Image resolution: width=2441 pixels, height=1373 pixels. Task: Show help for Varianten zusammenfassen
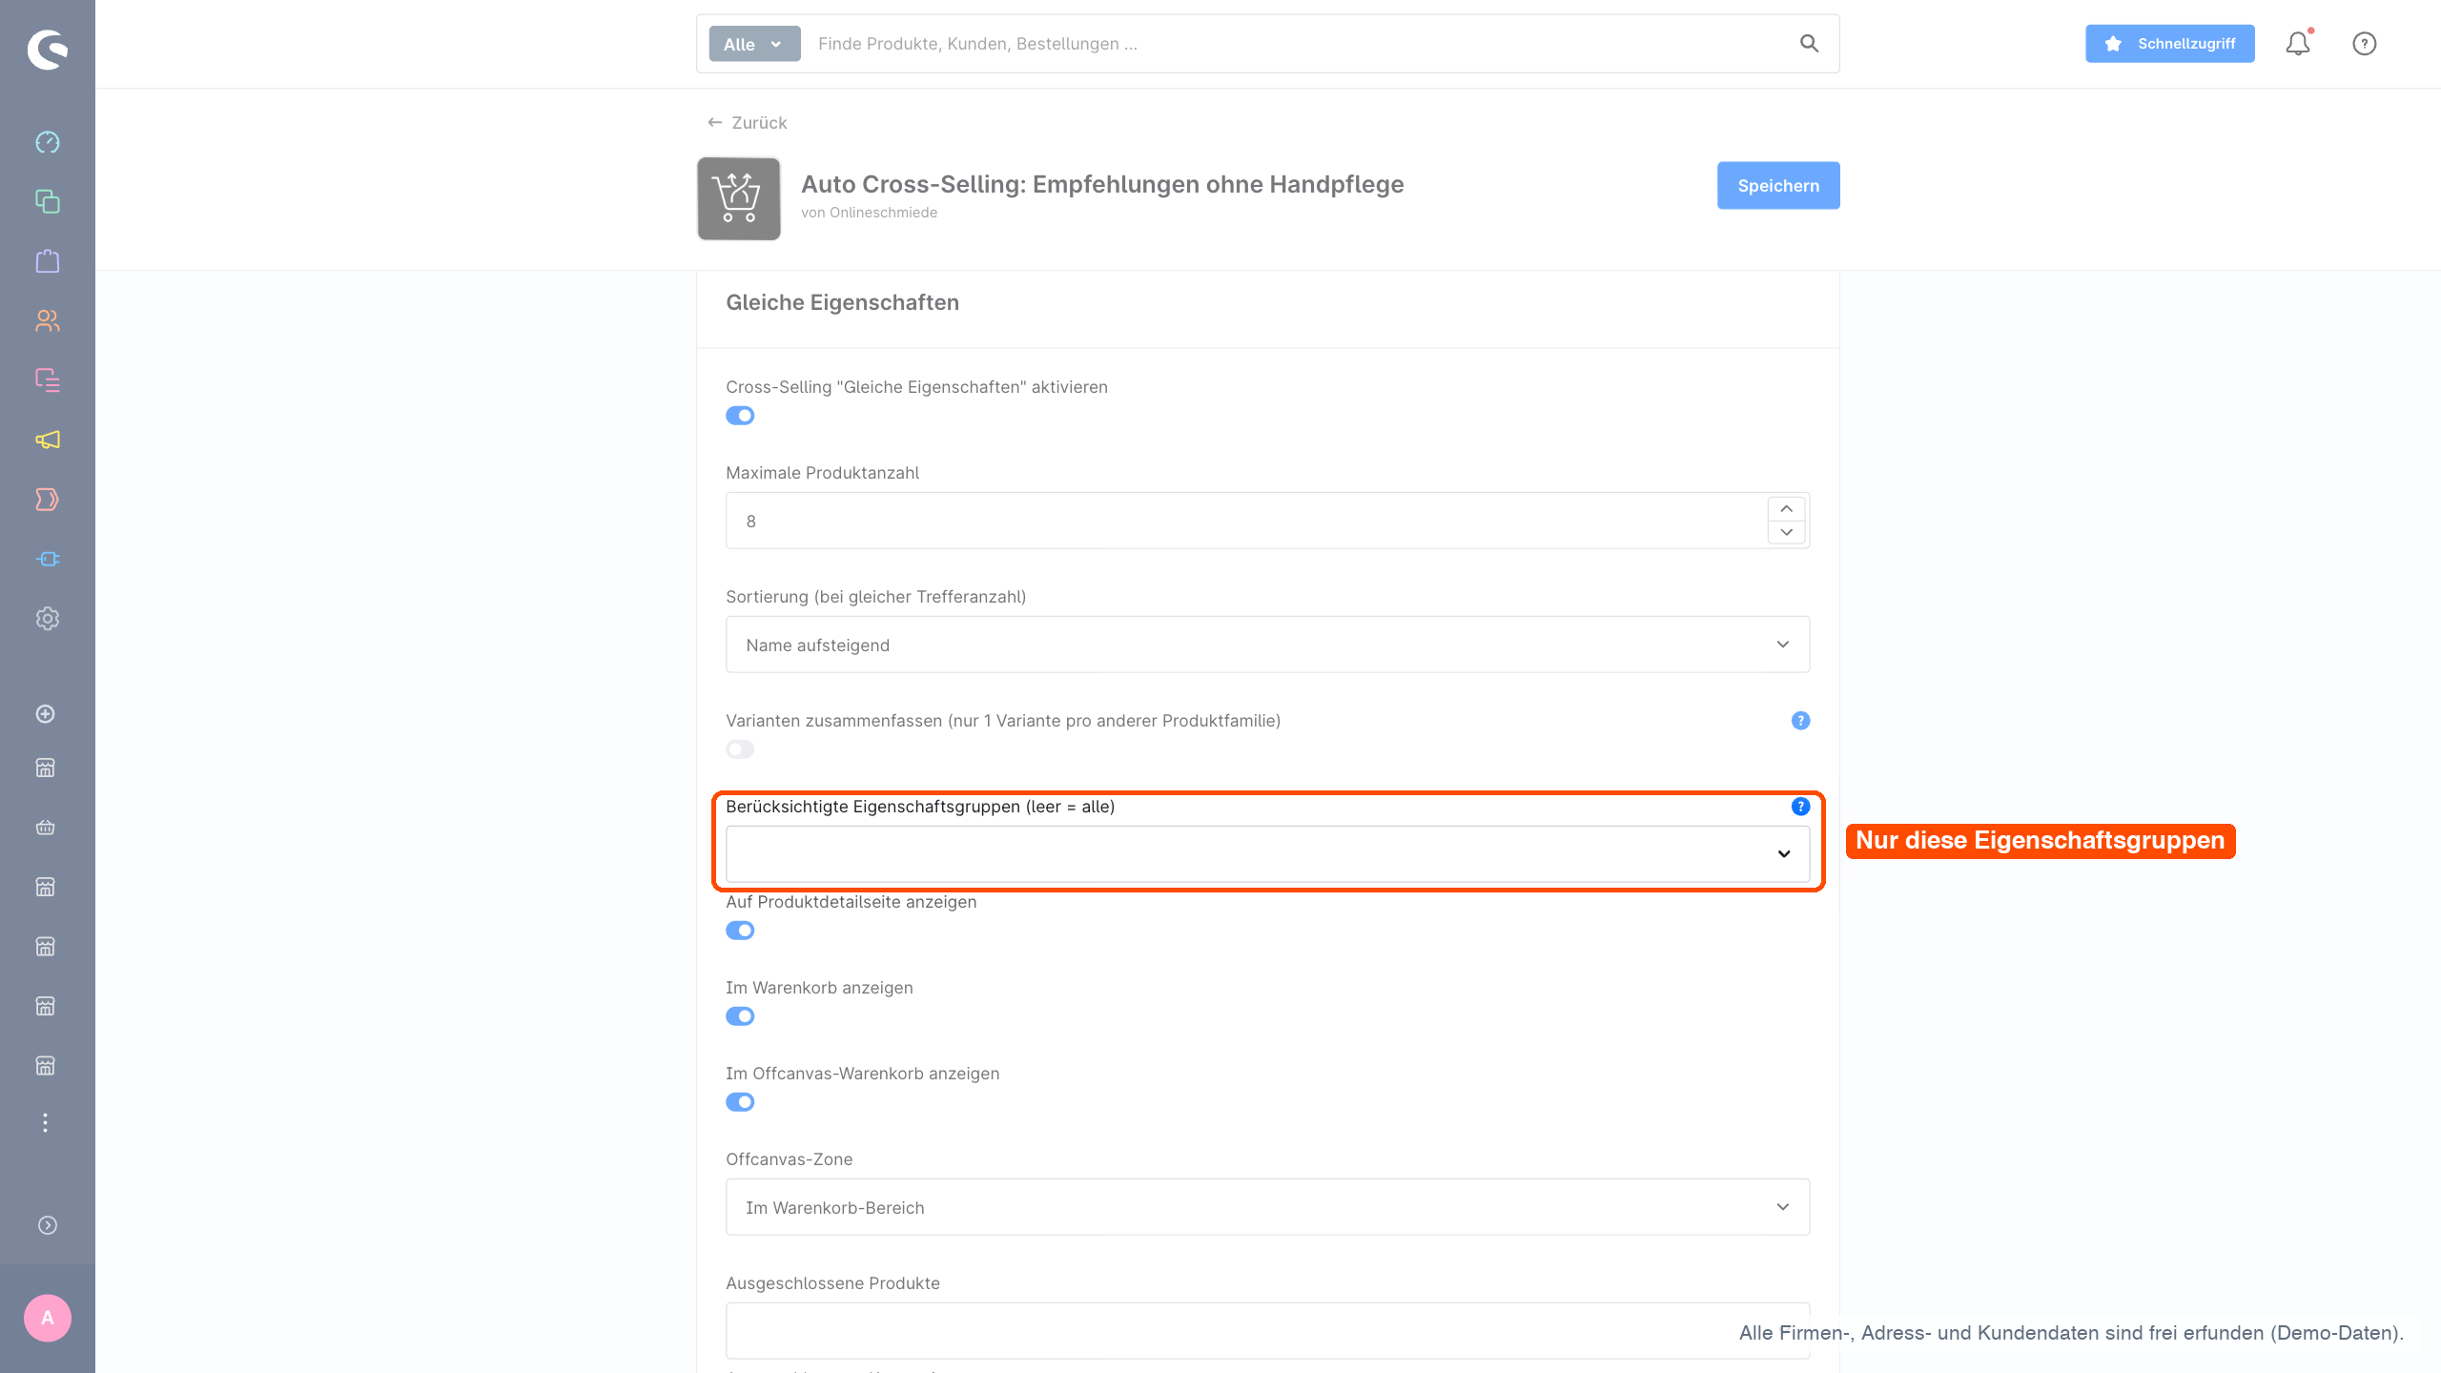[x=1800, y=721]
